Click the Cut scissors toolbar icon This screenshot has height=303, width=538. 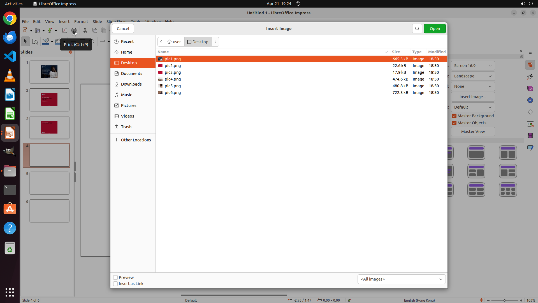(x=85, y=31)
